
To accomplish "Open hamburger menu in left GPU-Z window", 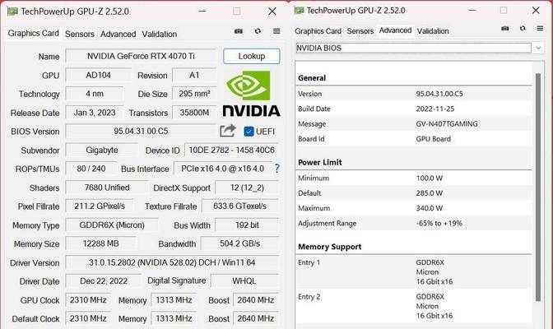I will coord(276,31).
